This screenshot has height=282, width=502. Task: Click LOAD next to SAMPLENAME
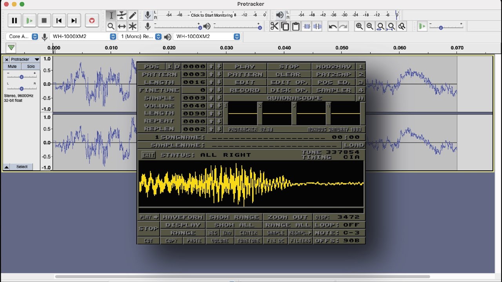(354, 145)
